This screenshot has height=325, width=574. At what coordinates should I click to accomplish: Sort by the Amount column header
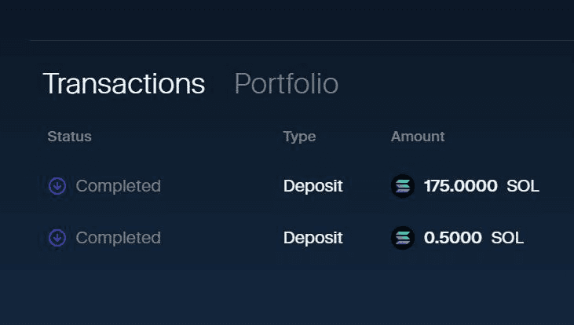click(x=418, y=137)
